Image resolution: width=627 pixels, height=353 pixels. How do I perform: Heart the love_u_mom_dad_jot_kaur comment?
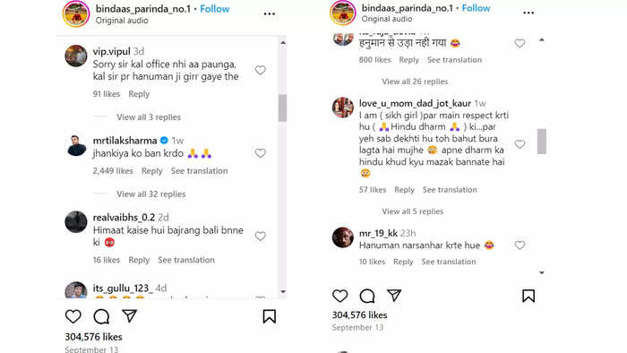tap(520, 144)
